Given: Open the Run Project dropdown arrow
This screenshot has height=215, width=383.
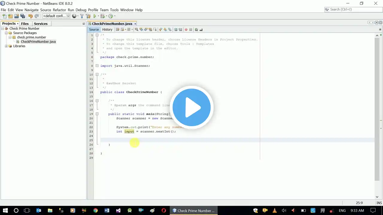Looking at the screenshot, I should [x=98, y=16].
